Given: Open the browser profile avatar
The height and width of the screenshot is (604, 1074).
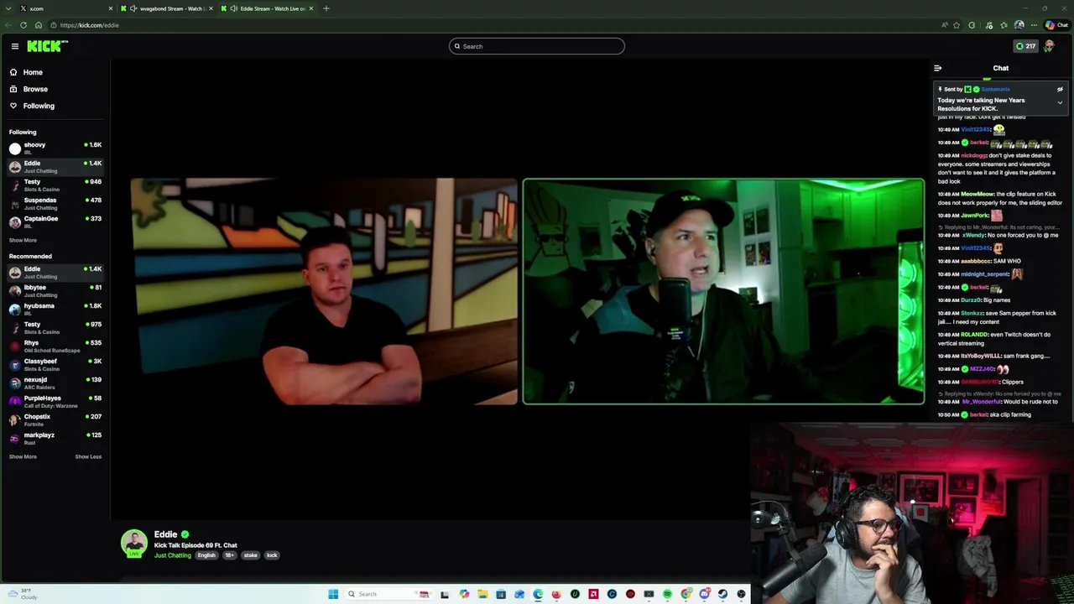Looking at the screenshot, I should [x=1019, y=25].
